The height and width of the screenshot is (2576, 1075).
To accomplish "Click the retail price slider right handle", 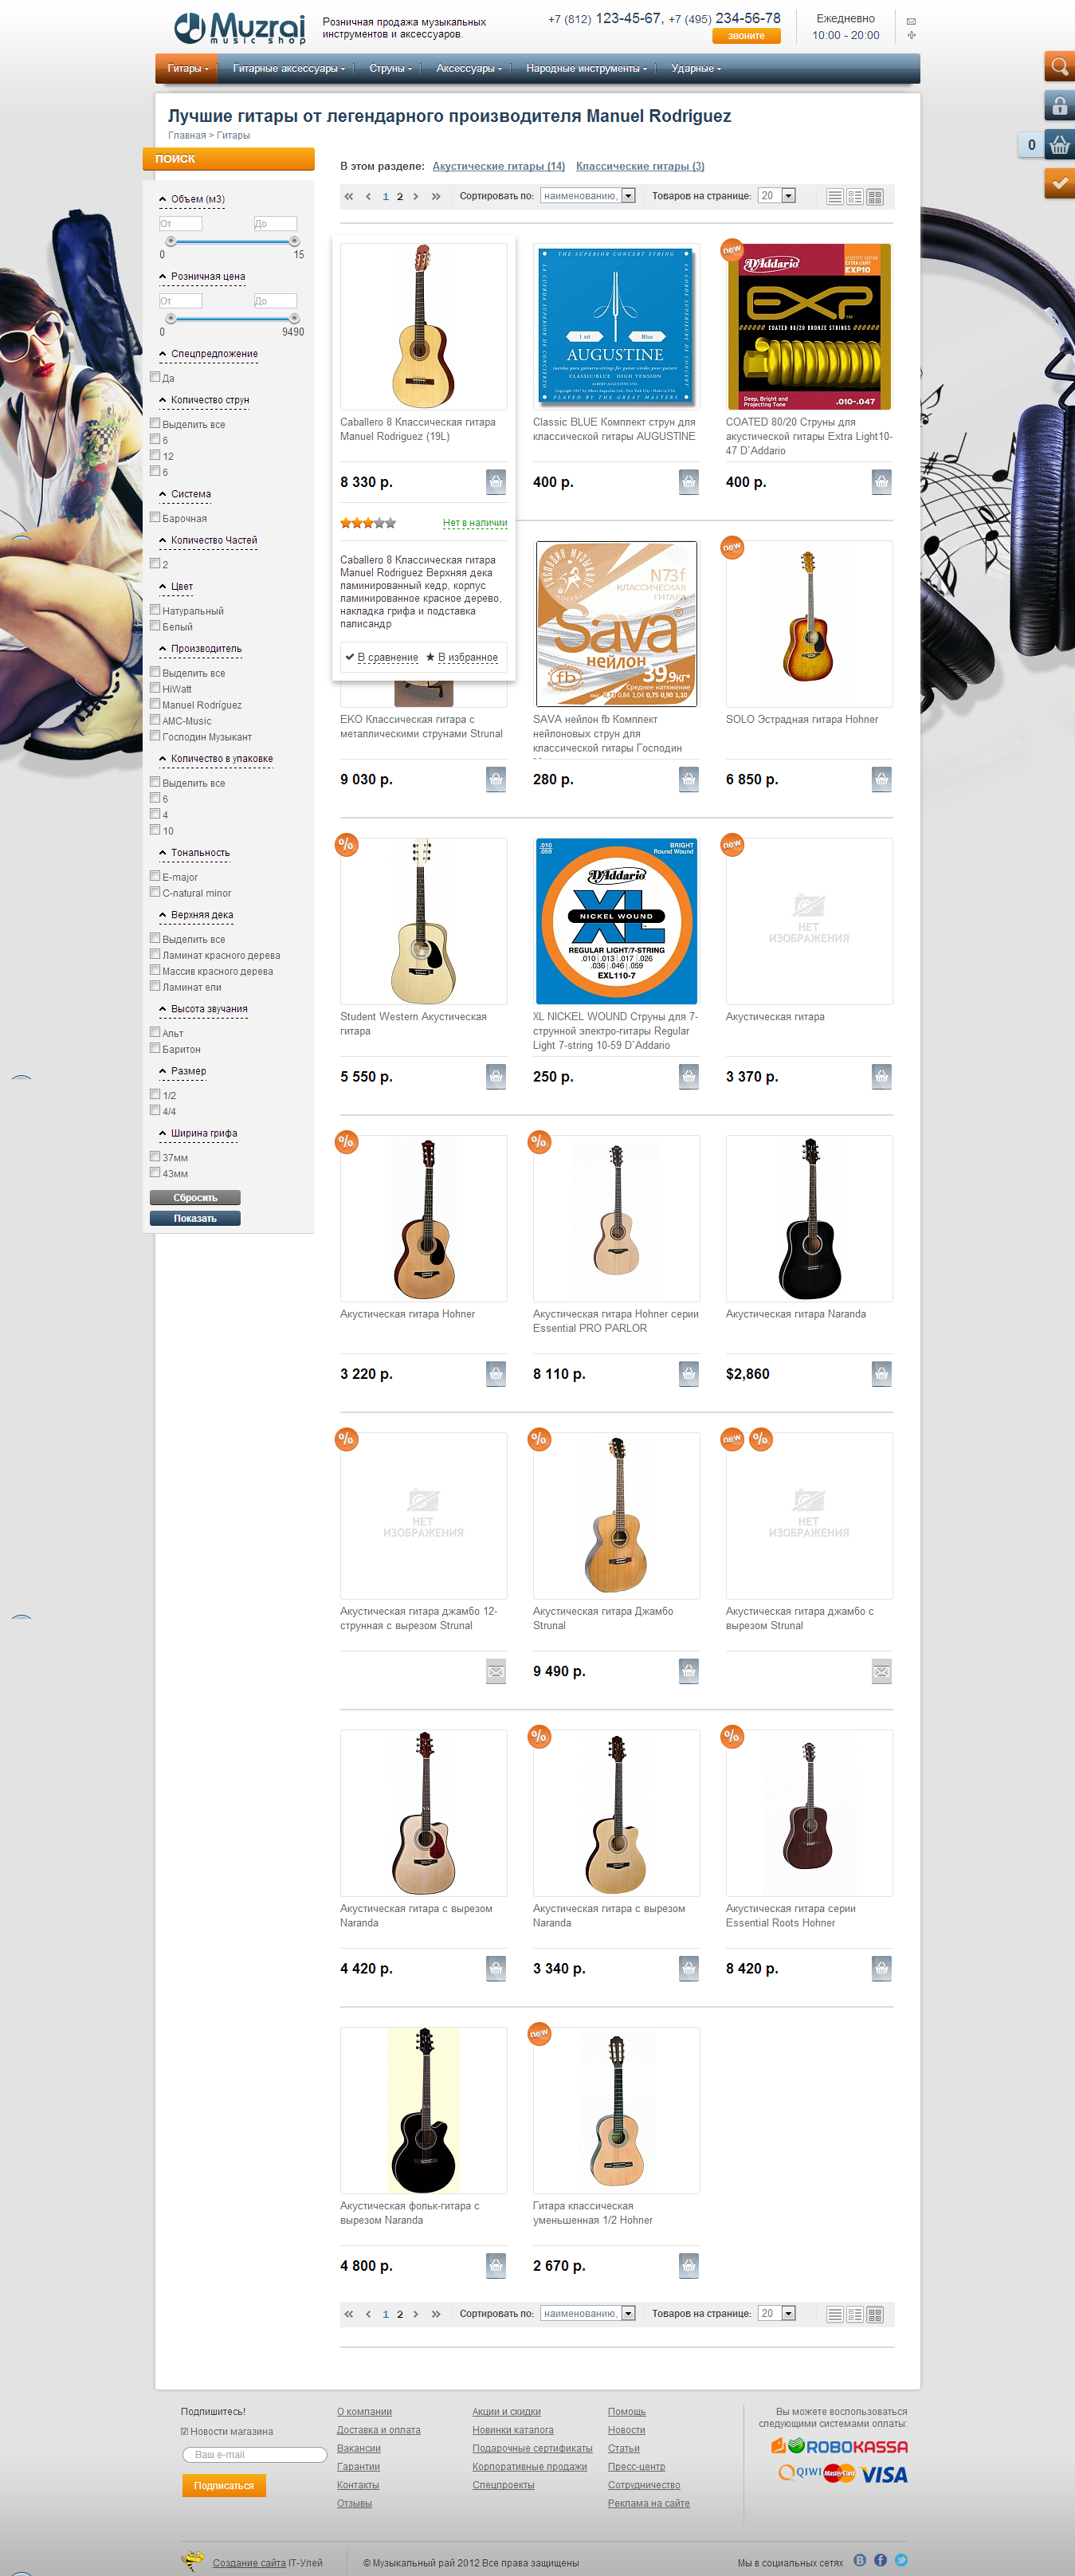I will pos(294,318).
